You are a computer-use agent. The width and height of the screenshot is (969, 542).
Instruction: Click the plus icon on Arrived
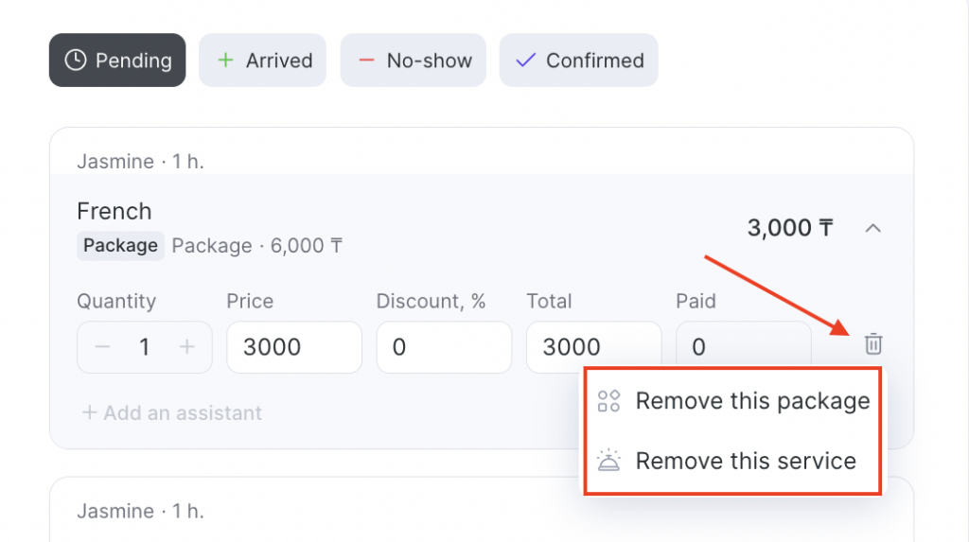(225, 61)
